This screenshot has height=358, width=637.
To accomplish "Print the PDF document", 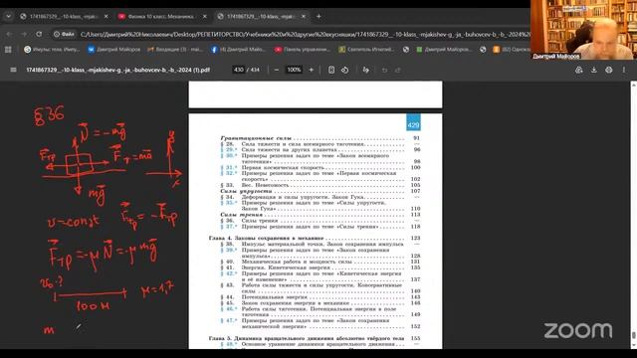I will tap(608, 70).
